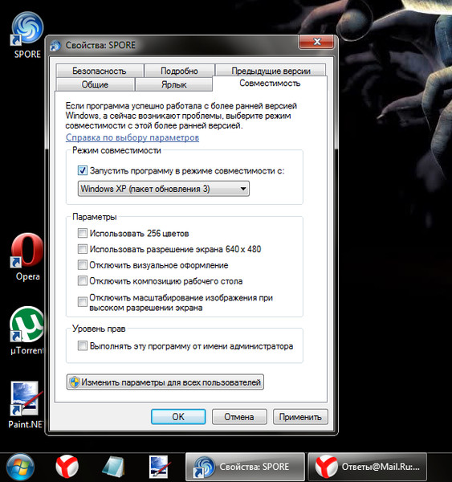Enable Использовать 256 цветов checkbox

(83, 233)
